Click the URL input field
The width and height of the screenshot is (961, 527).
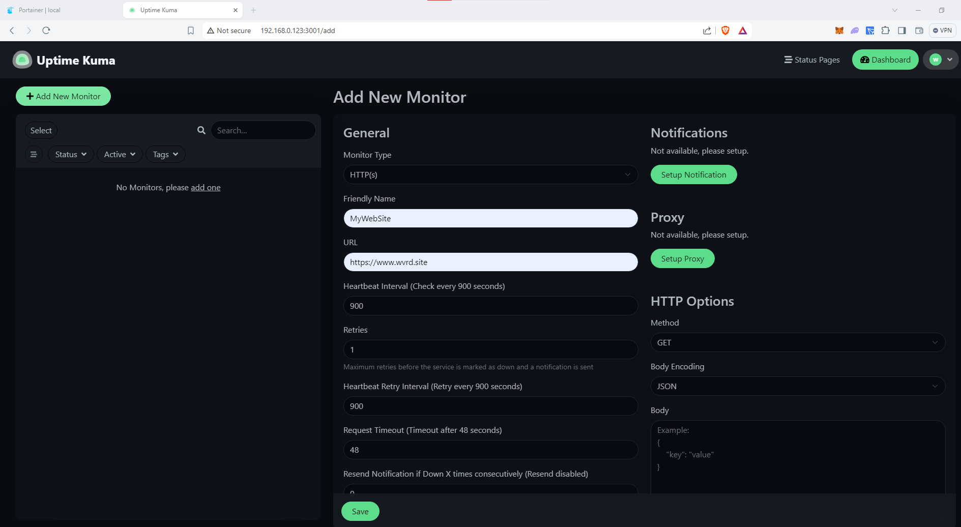click(490, 262)
